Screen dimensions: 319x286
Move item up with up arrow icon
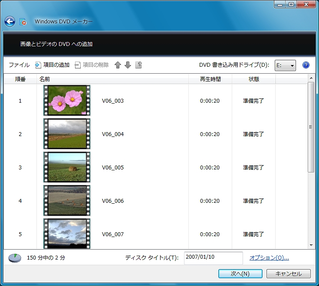point(118,65)
